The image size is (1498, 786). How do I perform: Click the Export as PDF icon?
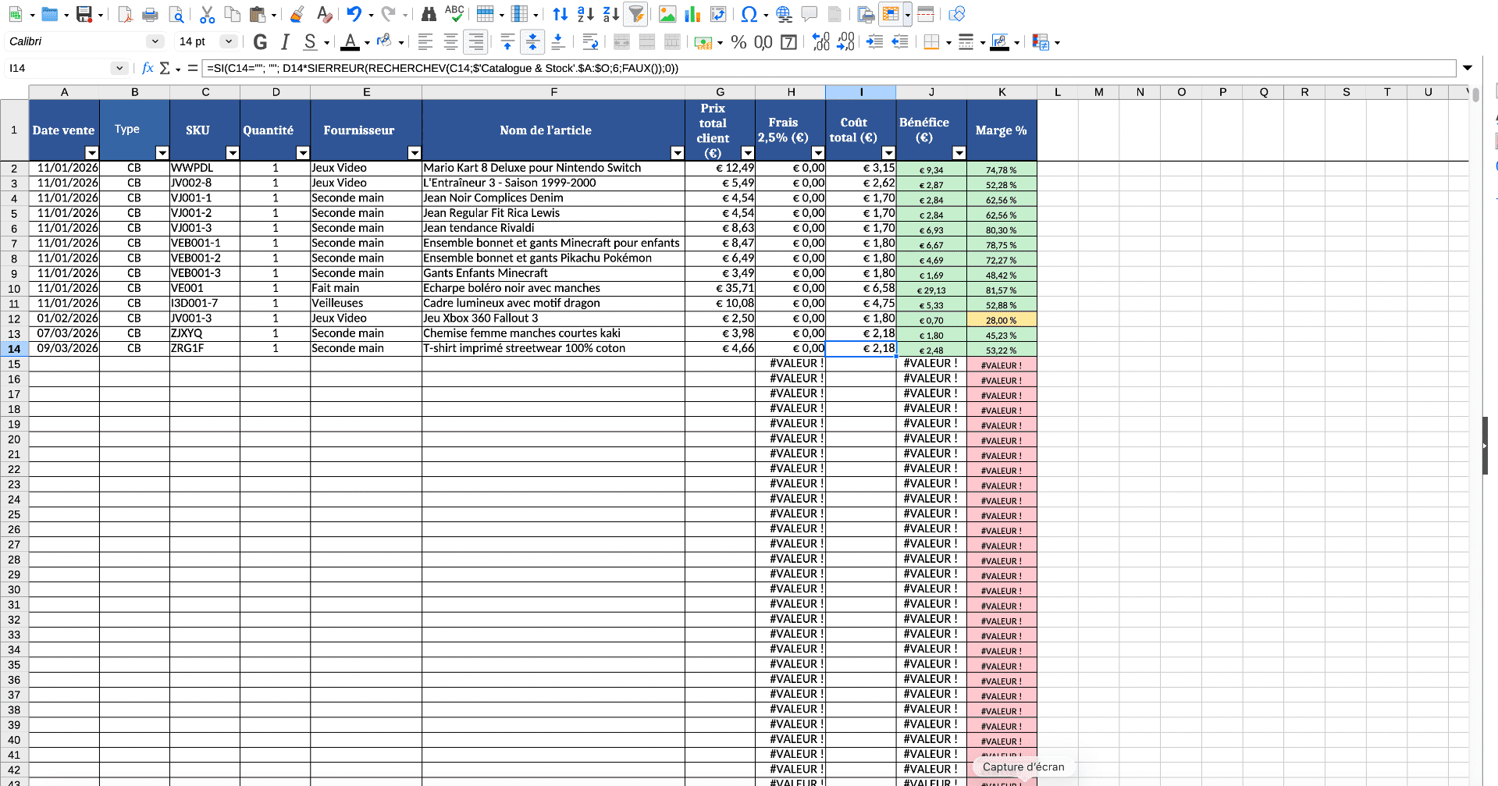pyautogui.click(x=125, y=14)
